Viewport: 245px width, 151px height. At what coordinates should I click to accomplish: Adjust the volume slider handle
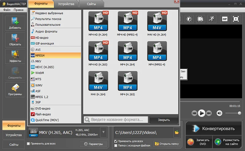coord(239,113)
